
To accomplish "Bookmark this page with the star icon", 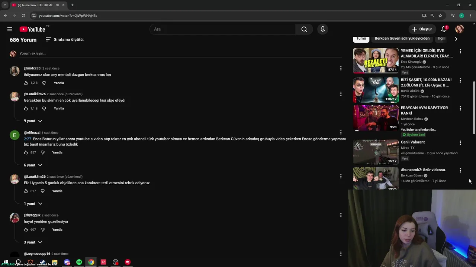I will (x=440, y=16).
